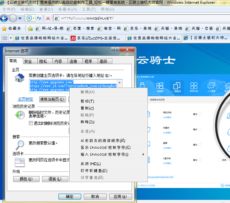230x203 pixels.
Task: Choose 删除(D) from the context menu
Action: (x=109, y=122)
